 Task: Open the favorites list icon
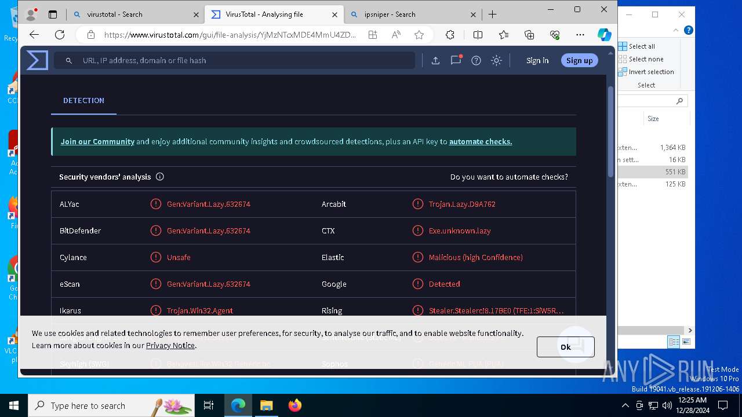tap(504, 35)
